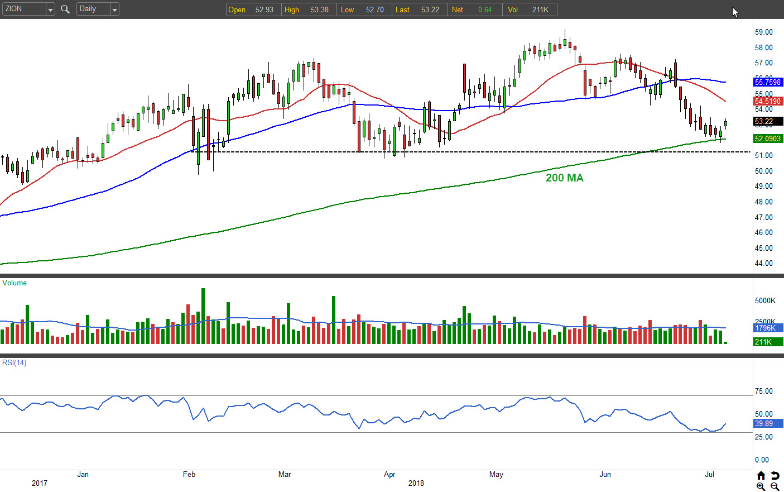784x492 pixels.
Task: Click the blue 55.7598 moving average tag
Action: (x=768, y=82)
